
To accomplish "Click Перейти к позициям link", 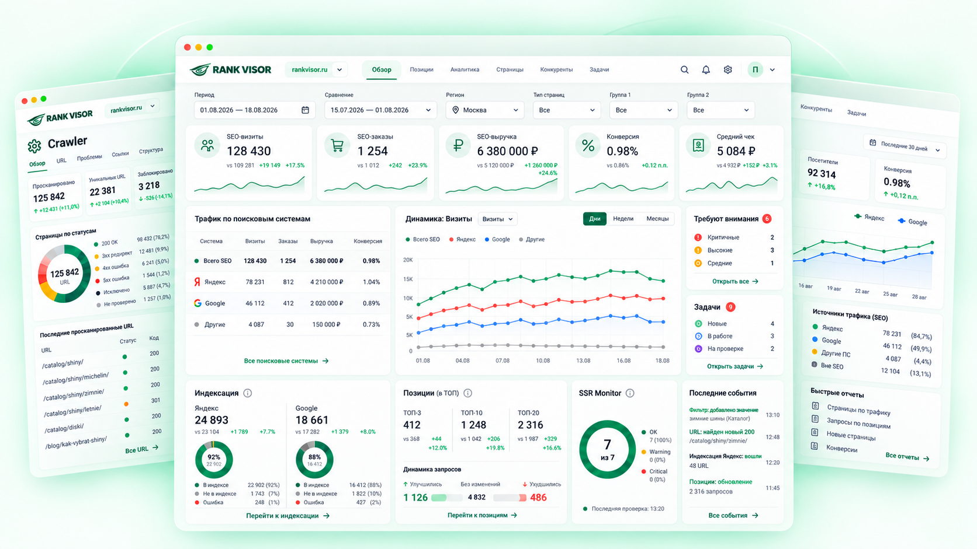I will [482, 515].
